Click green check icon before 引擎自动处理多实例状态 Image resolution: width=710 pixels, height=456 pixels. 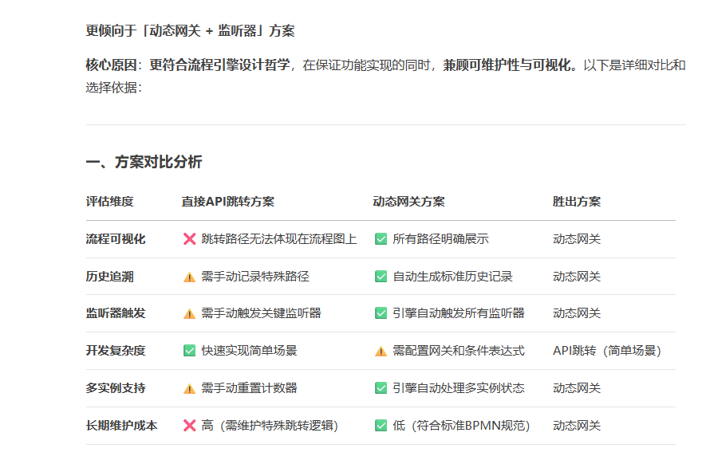point(381,388)
